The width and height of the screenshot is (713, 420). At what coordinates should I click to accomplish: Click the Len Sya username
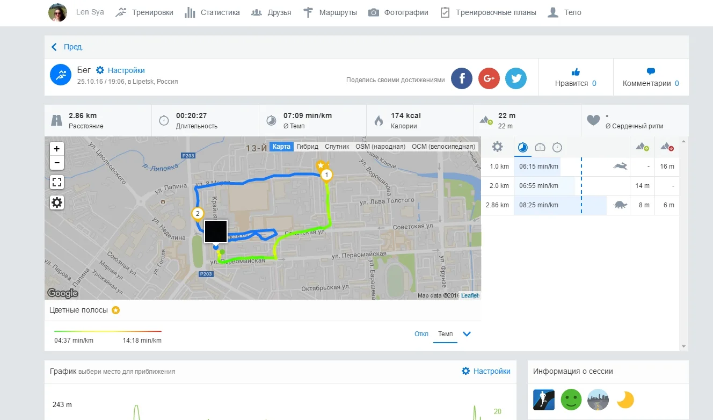tap(90, 12)
